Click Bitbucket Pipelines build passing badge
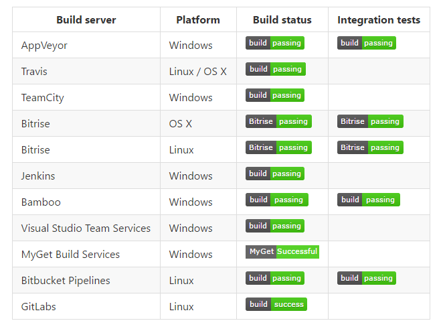The width and height of the screenshot is (441, 331). click(x=274, y=278)
